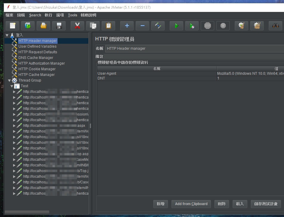This screenshot has width=284, height=217.
Task: Collapse the Thread Group tree node
Action: coord(9,80)
